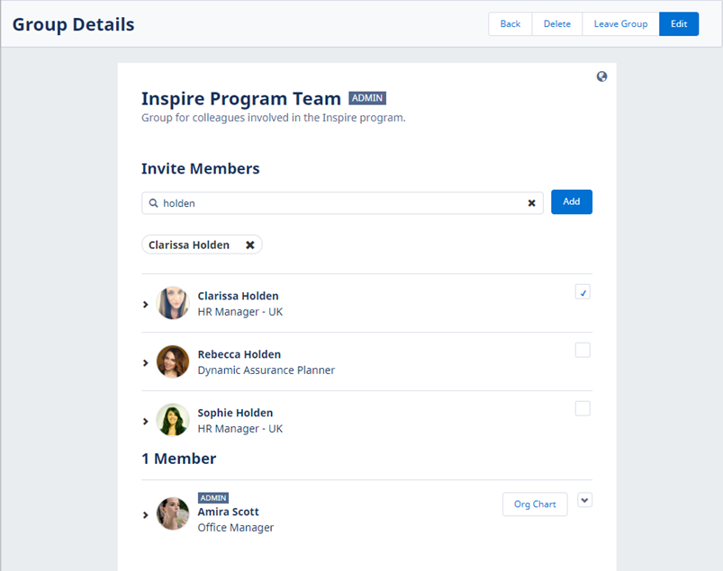Click Sophie Holden's profile photo
723x571 pixels.
point(173,421)
